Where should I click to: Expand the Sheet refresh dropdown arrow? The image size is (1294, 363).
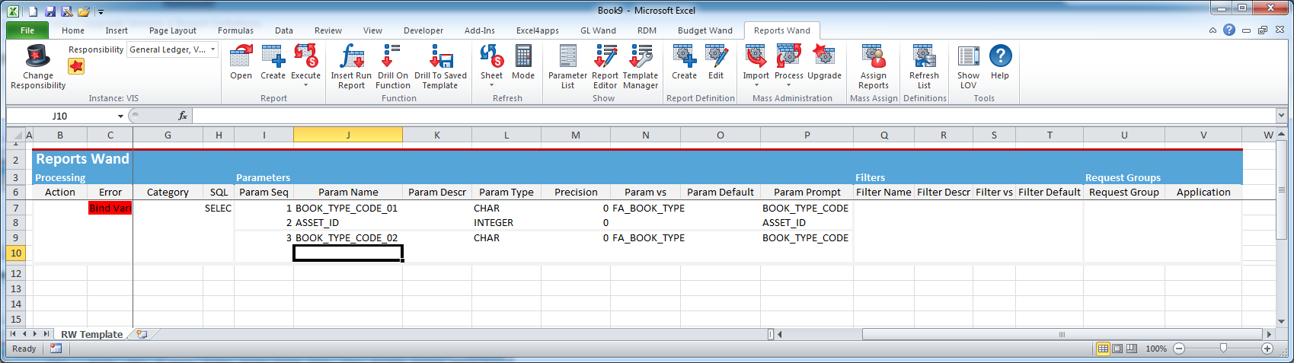tap(491, 85)
